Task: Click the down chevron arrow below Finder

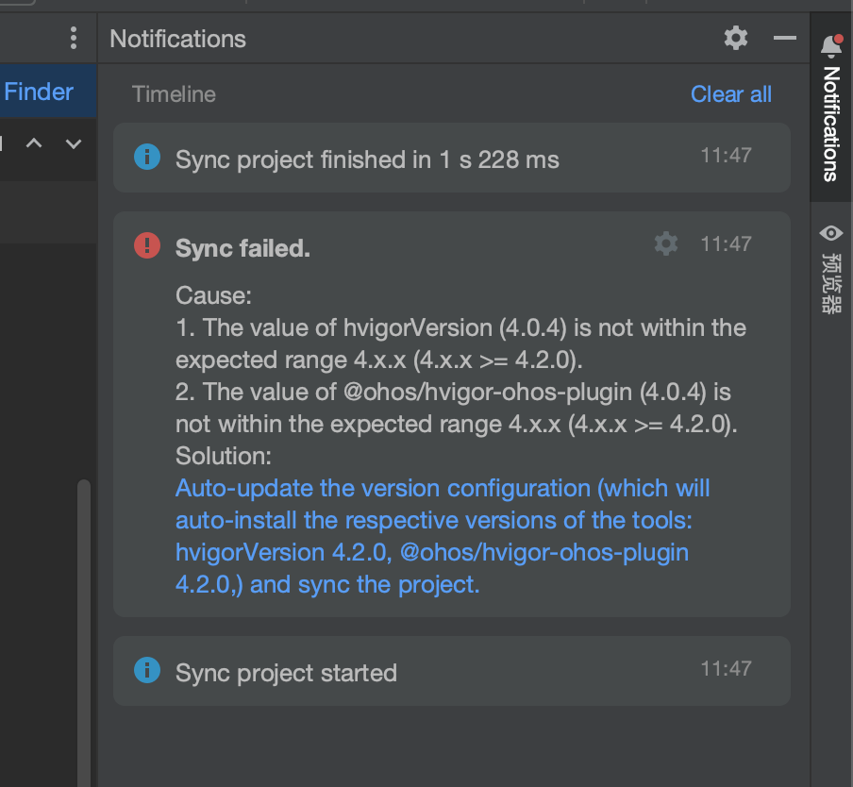Action: coord(74,143)
